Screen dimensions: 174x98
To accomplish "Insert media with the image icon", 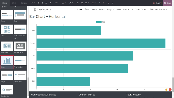I will click(x=104, y=3).
